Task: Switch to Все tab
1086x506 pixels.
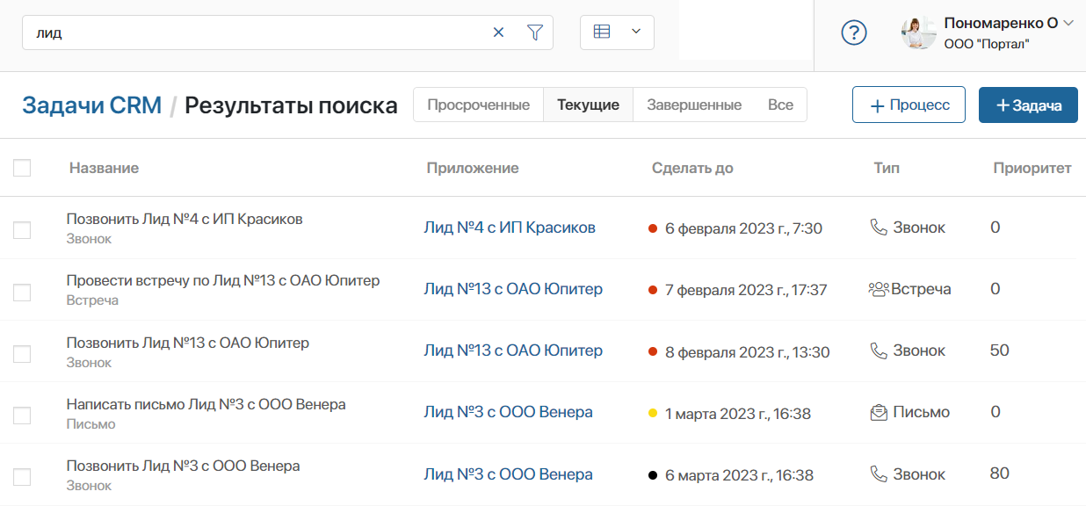Action: 780,105
